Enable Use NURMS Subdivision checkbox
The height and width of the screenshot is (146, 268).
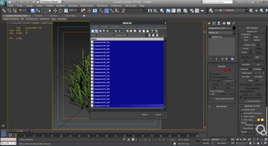tap(242, 113)
